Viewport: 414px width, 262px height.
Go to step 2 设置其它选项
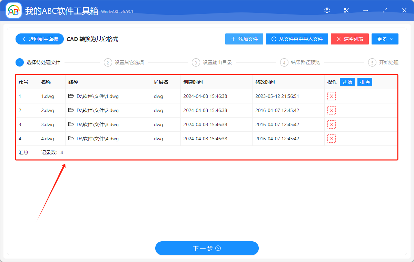coord(124,62)
